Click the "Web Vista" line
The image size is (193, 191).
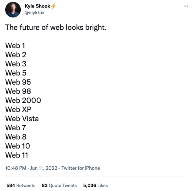[x=22, y=119]
